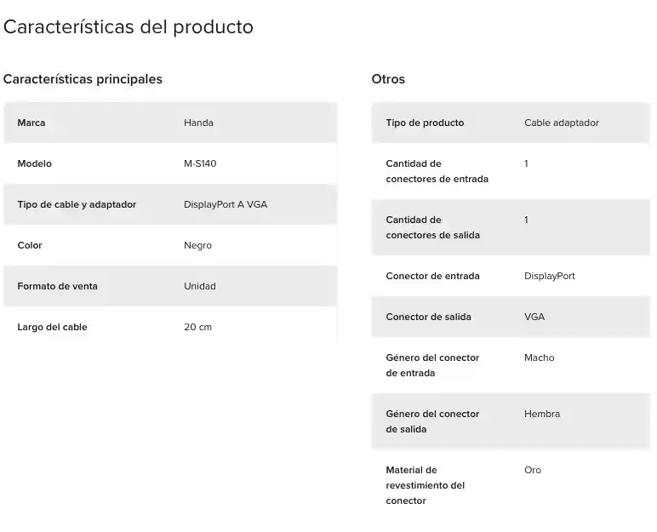
Task: Click the 'Oro' coating material value
Action: (533, 470)
